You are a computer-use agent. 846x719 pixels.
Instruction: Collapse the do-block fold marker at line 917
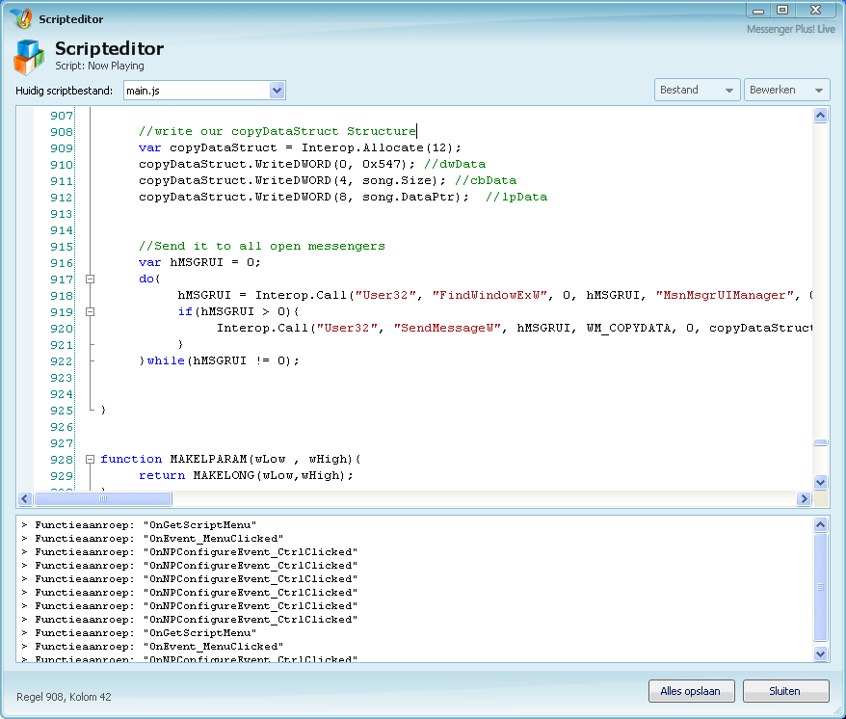click(91, 280)
